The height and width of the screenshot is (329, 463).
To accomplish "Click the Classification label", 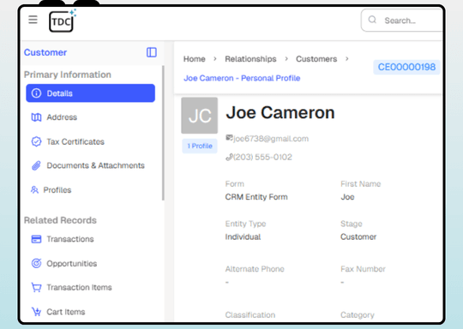I will (250, 314).
